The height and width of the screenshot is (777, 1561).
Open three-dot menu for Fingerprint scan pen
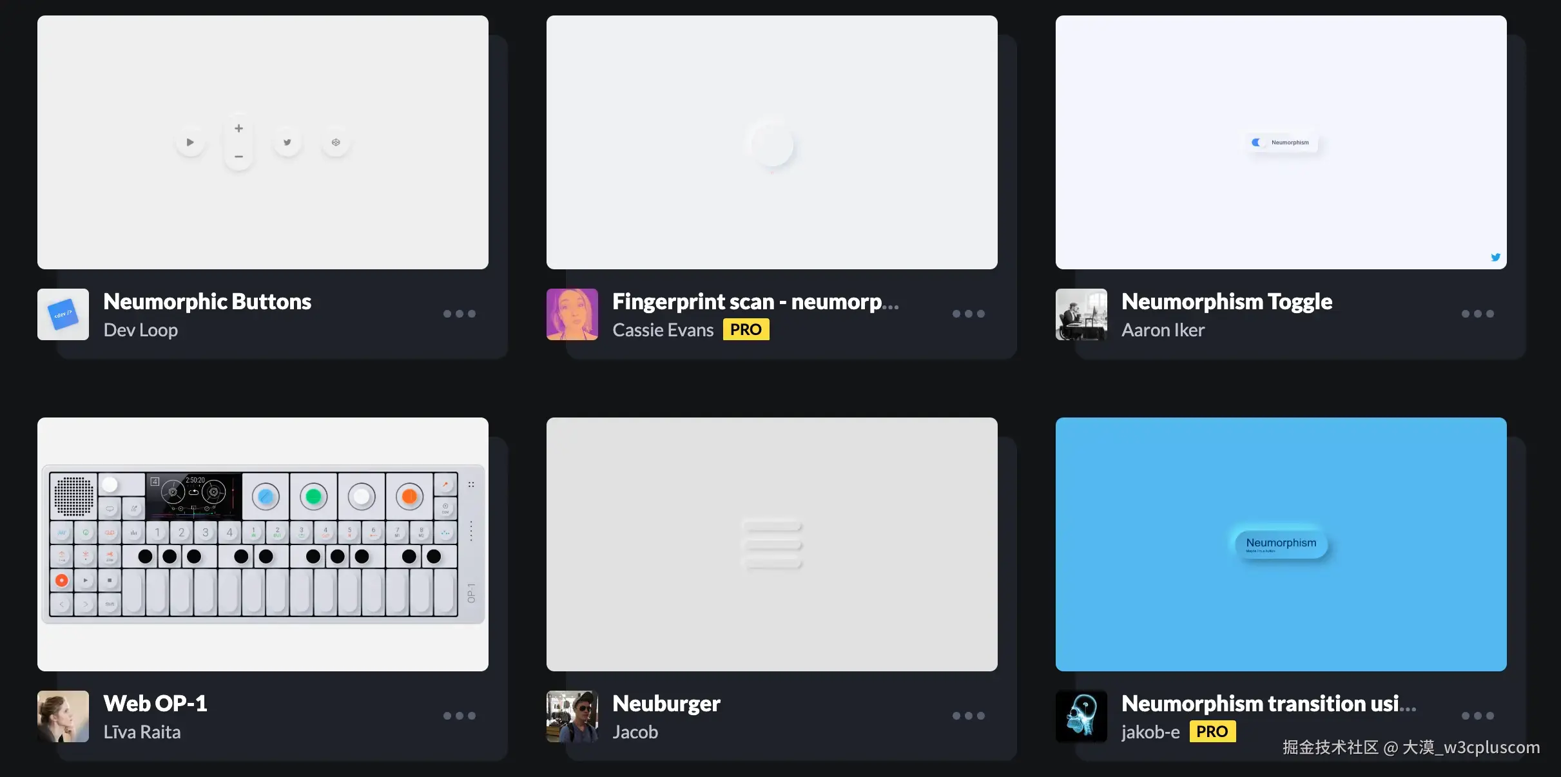point(969,314)
